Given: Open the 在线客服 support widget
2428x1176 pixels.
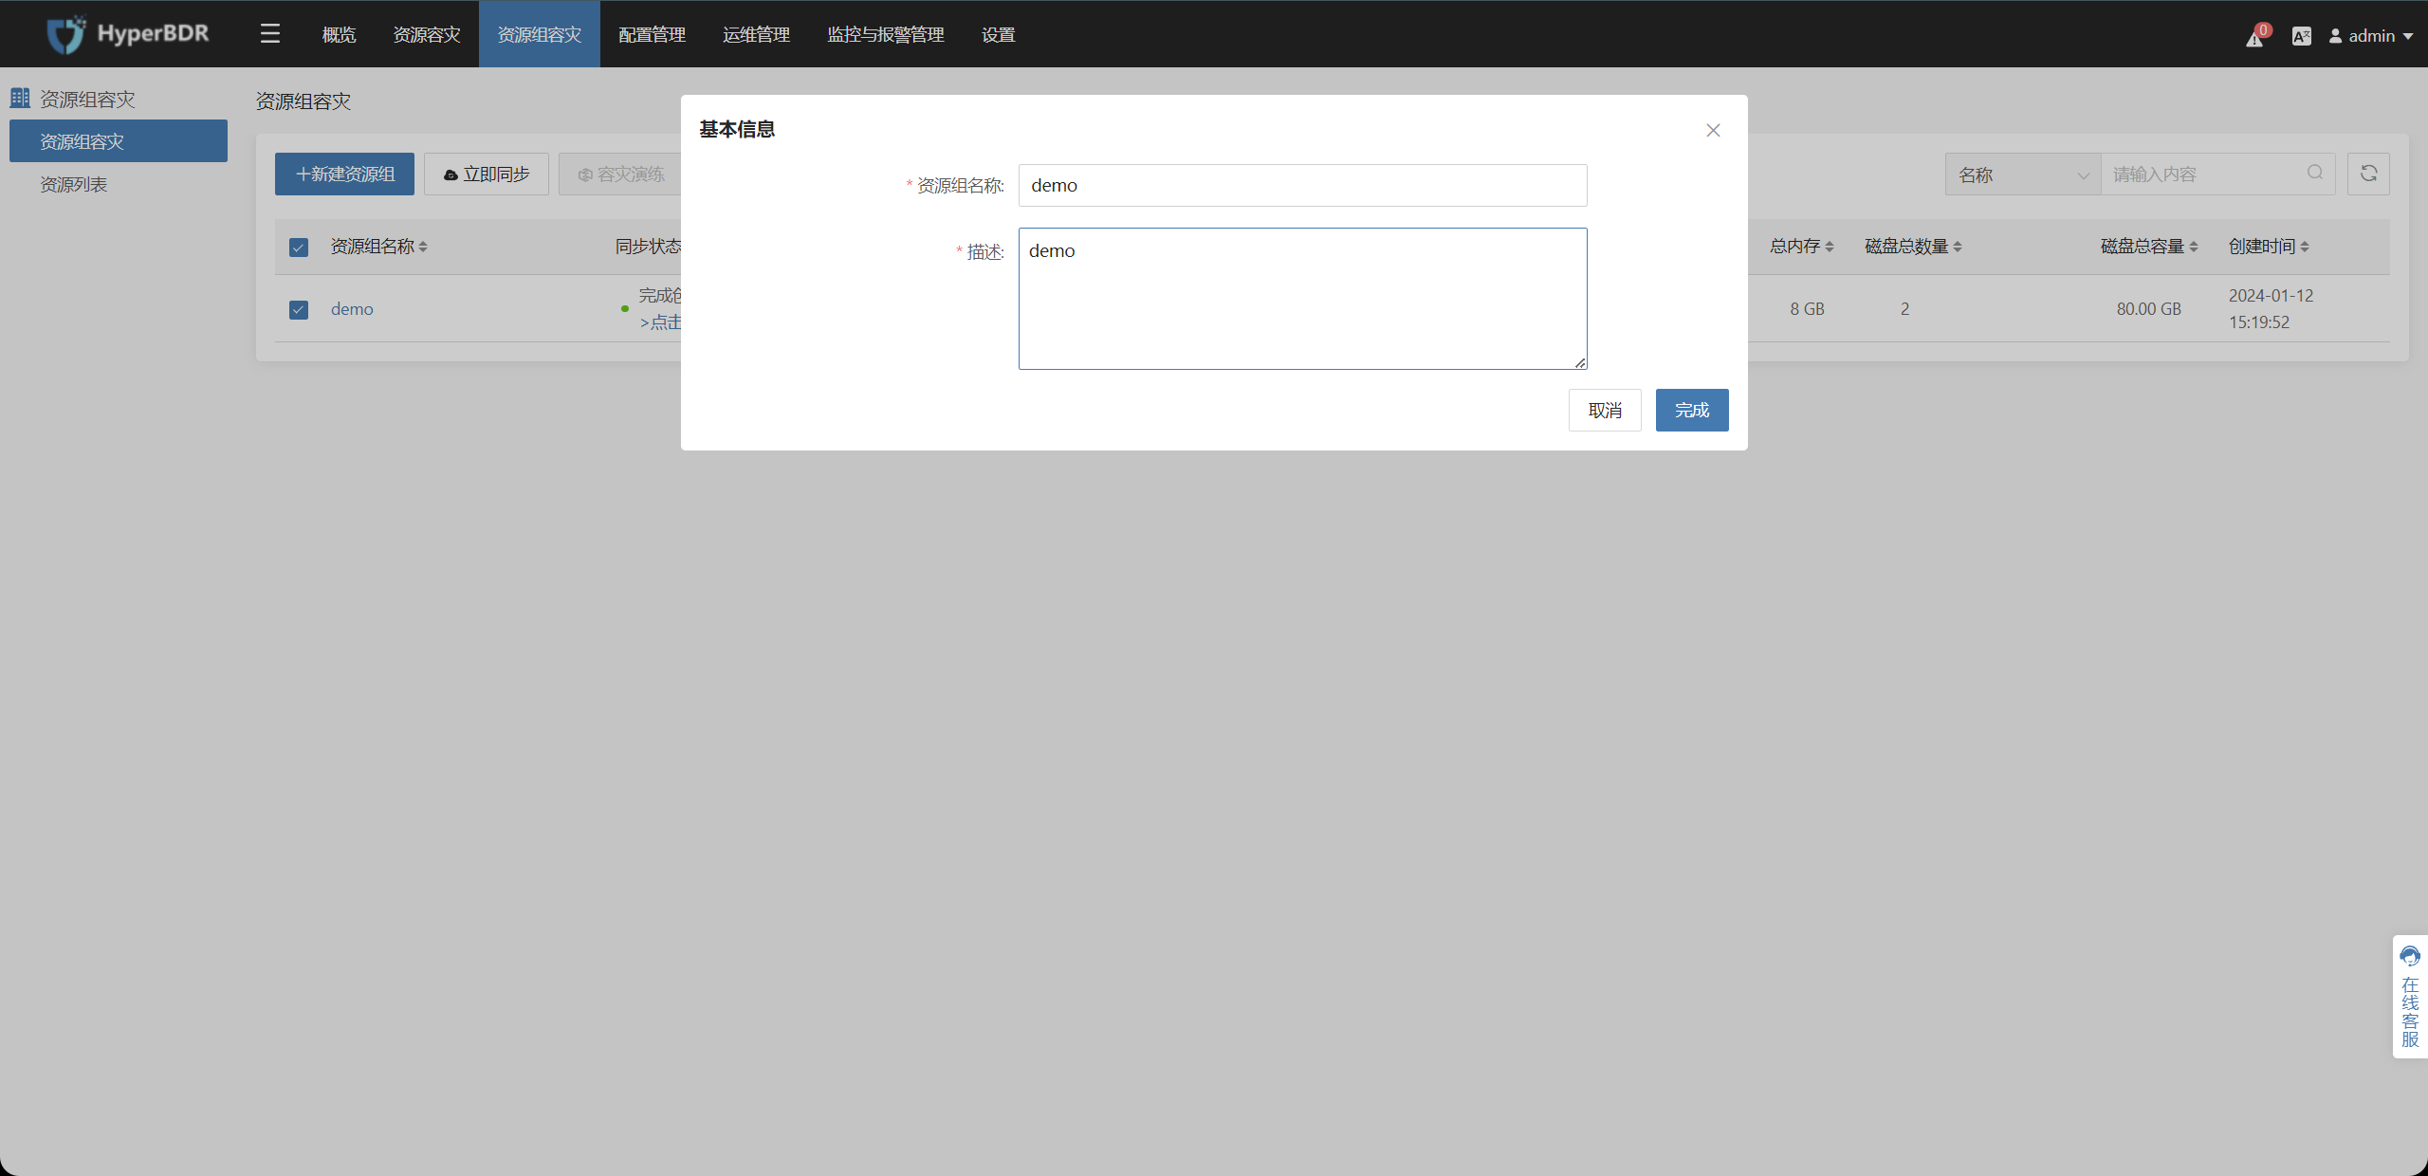Looking at the screenshot, I should pyautogui.click(x=2410, y=996).
